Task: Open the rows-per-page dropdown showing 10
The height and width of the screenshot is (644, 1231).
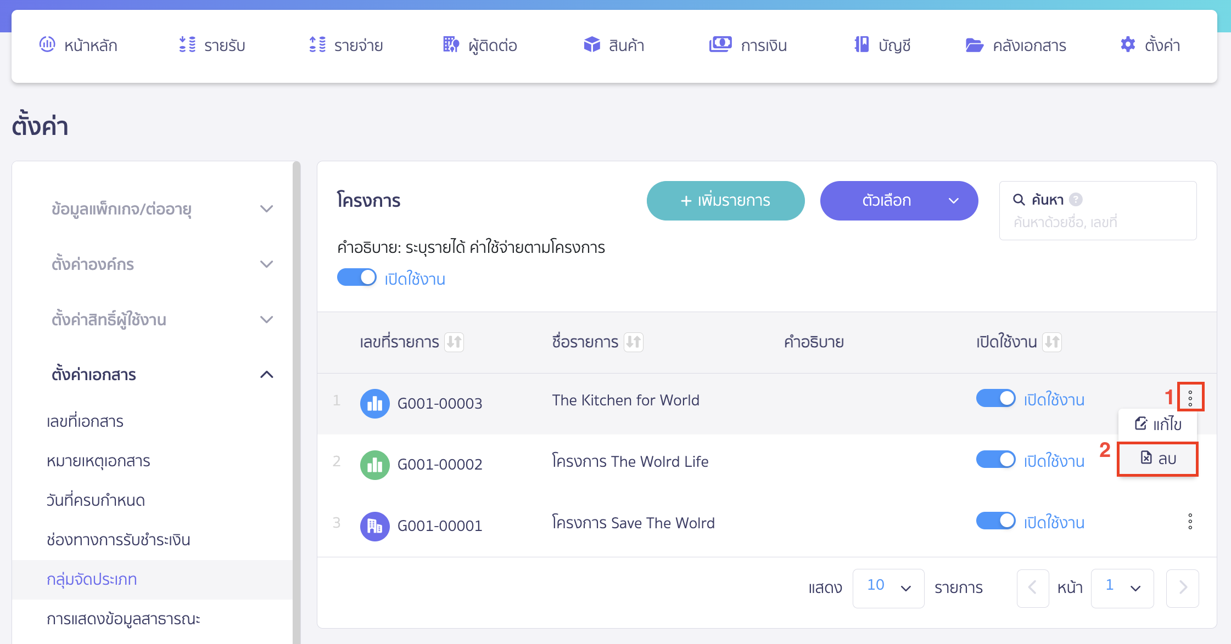Action: 888,587
